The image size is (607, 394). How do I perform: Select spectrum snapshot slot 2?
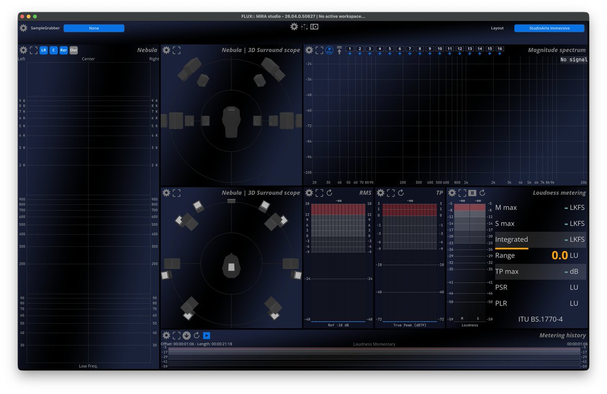click(360, 49)
